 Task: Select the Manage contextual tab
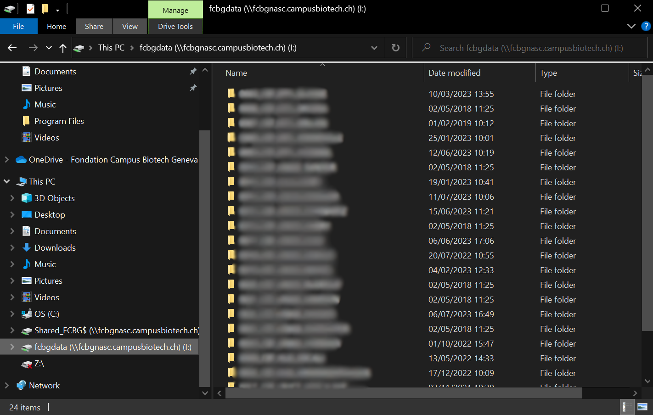[x=175, y=10]
